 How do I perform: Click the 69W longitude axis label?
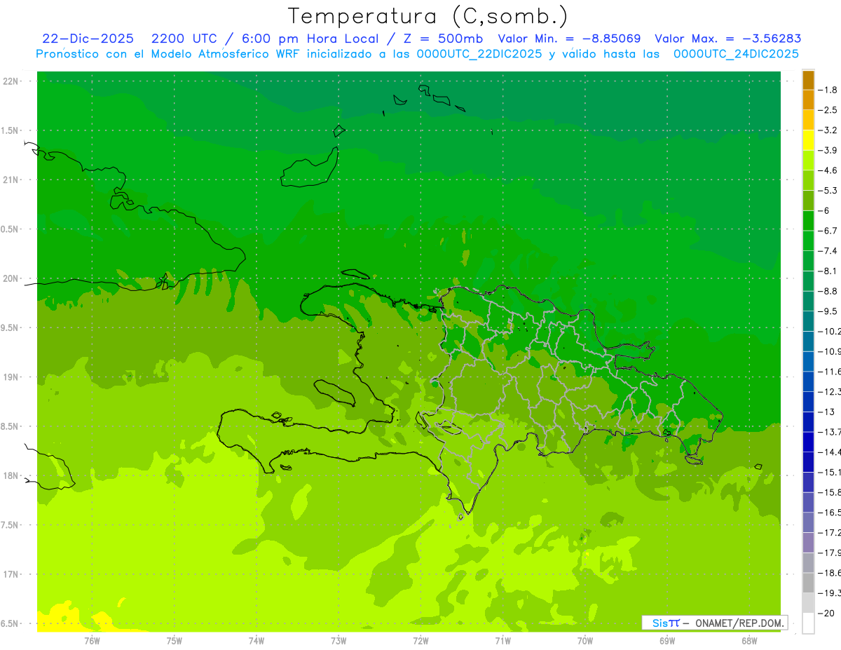[667, 640]
